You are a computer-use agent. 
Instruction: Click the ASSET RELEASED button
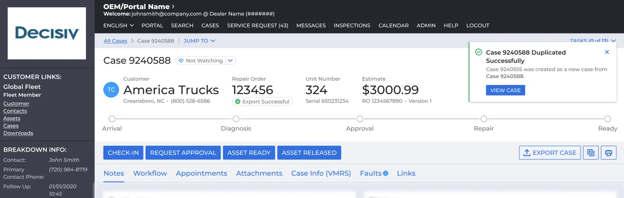click(x=309, y=153)
